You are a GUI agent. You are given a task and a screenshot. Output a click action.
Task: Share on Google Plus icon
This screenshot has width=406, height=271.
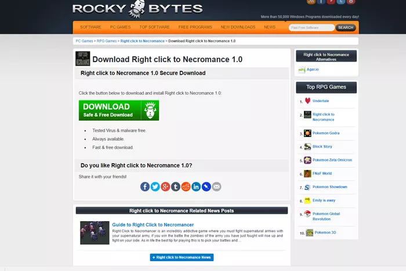click(165, 186)
